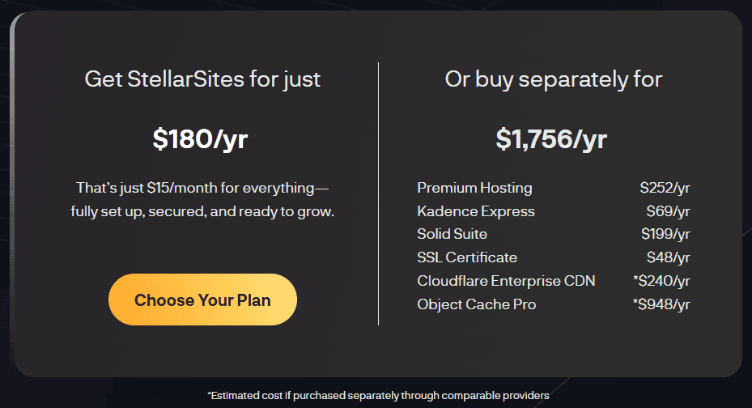Select the Kadence Express line item
The height and width of the screenshot is (408, 752).
[476, 211]
